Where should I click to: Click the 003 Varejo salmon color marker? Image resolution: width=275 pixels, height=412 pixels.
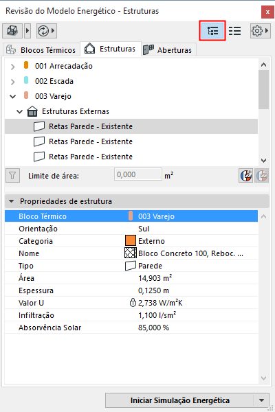tap(26, 95)
